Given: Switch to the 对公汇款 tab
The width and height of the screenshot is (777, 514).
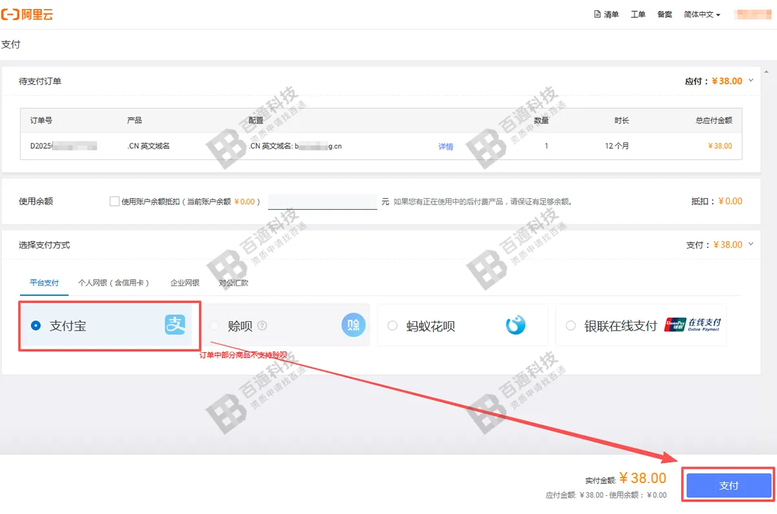Looking at the screenshot, I should tap(233, 283).
